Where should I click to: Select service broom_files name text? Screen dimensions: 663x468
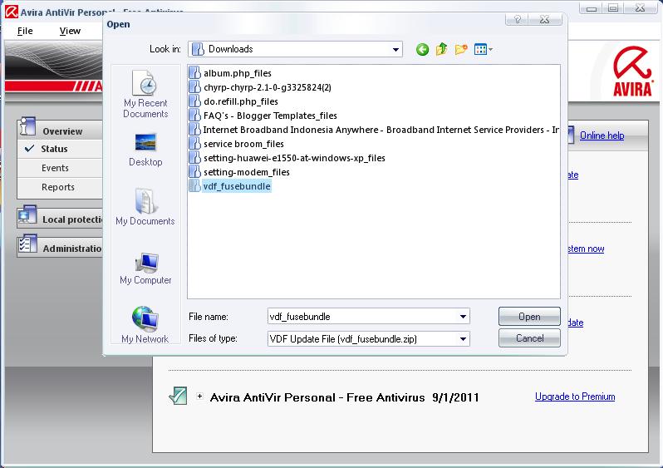[x=243, y=144]
